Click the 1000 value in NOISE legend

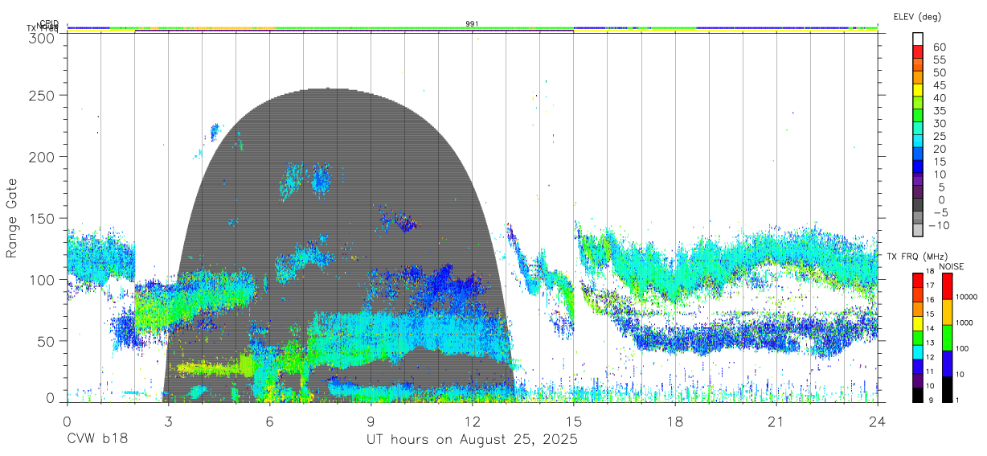964,322
